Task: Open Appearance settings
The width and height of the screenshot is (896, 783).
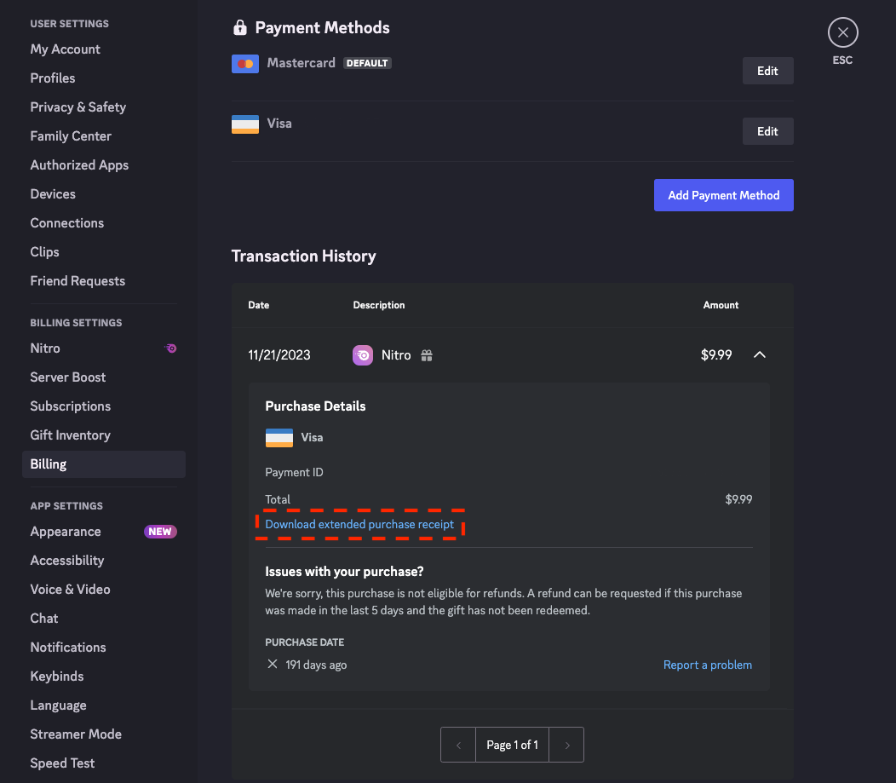Action: click(x=66, y=532)
